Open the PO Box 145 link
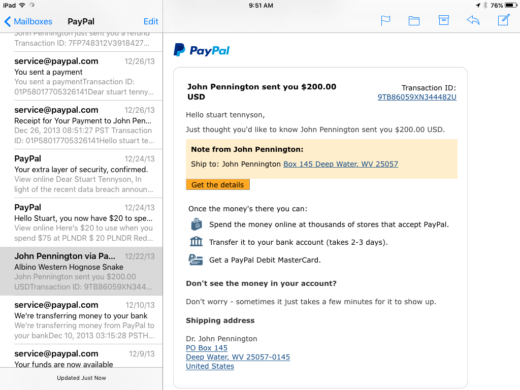 point(207,348)
